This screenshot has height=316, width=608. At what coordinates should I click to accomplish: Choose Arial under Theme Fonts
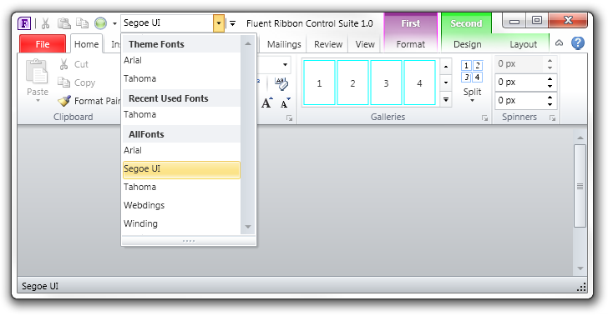(181, 60)
